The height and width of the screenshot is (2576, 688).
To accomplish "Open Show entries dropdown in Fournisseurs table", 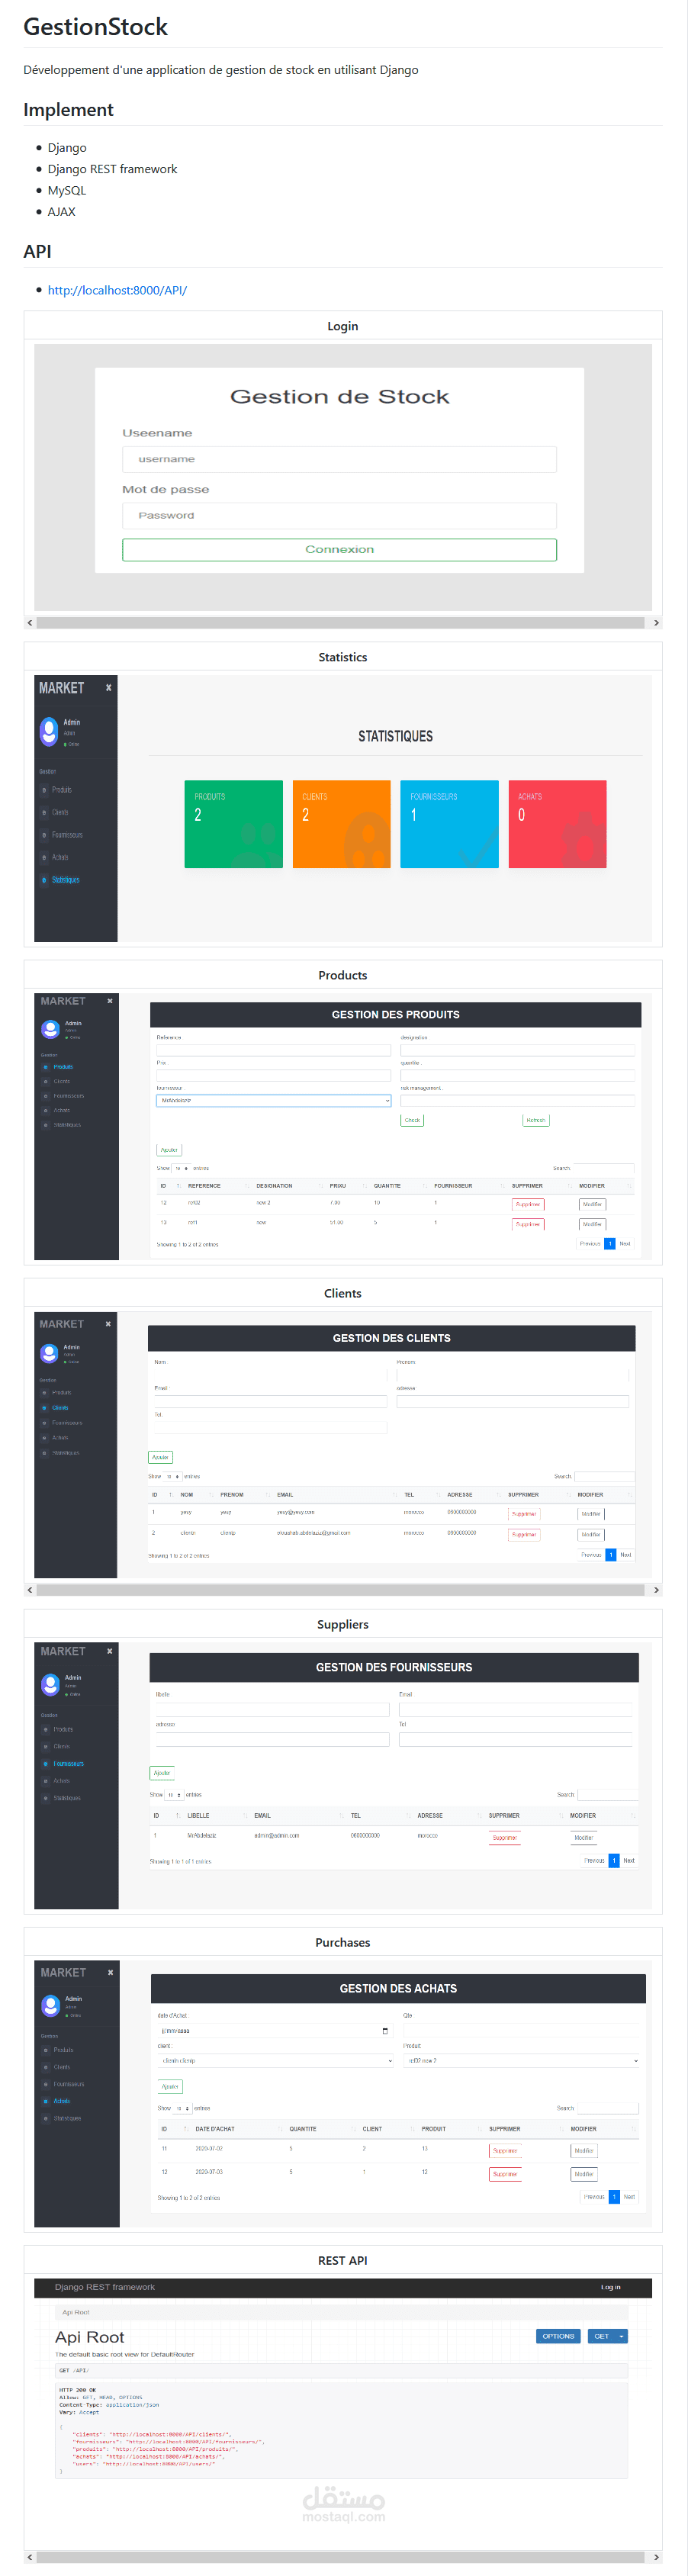I will tap(174, 1795).
